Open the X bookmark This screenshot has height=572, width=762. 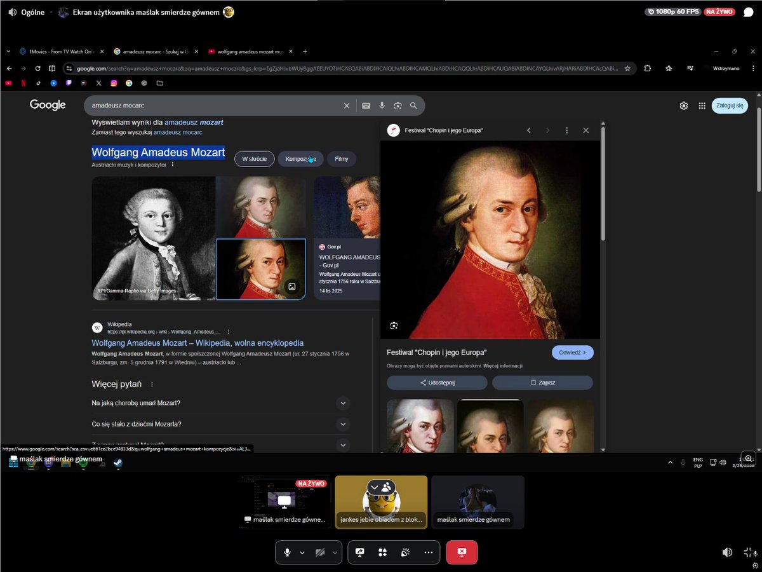(x=99, y=83)
